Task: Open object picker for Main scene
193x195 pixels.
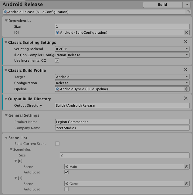Action: click(187, 167)
